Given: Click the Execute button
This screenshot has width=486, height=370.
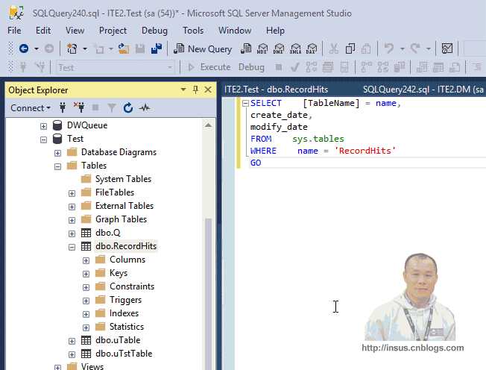Looking at the screenshot, I should click(x=209, y=67).
